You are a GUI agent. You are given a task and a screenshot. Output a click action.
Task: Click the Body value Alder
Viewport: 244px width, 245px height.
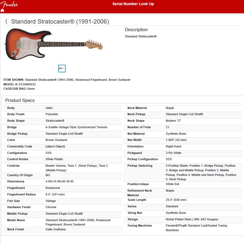pos(49,108)
